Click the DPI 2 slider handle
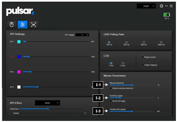The height and width of the screenshot is (122, 177). pyautogui.click(x=29, y=57)
